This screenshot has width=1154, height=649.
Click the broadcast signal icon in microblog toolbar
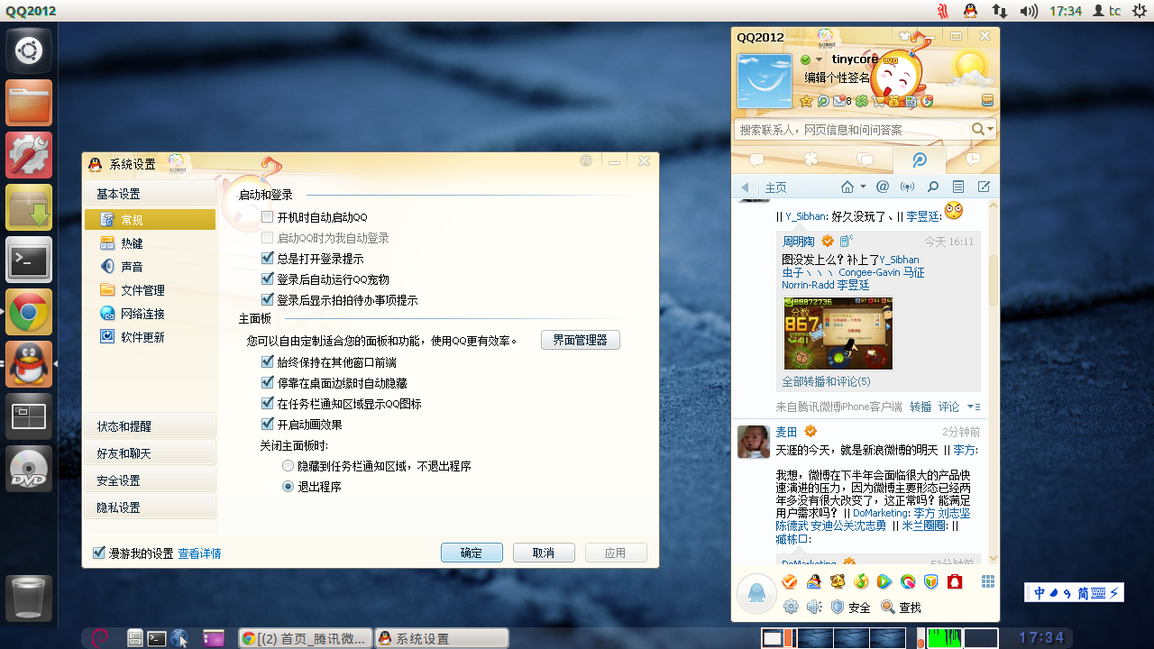pyautogui.click(x=907, y=187)
